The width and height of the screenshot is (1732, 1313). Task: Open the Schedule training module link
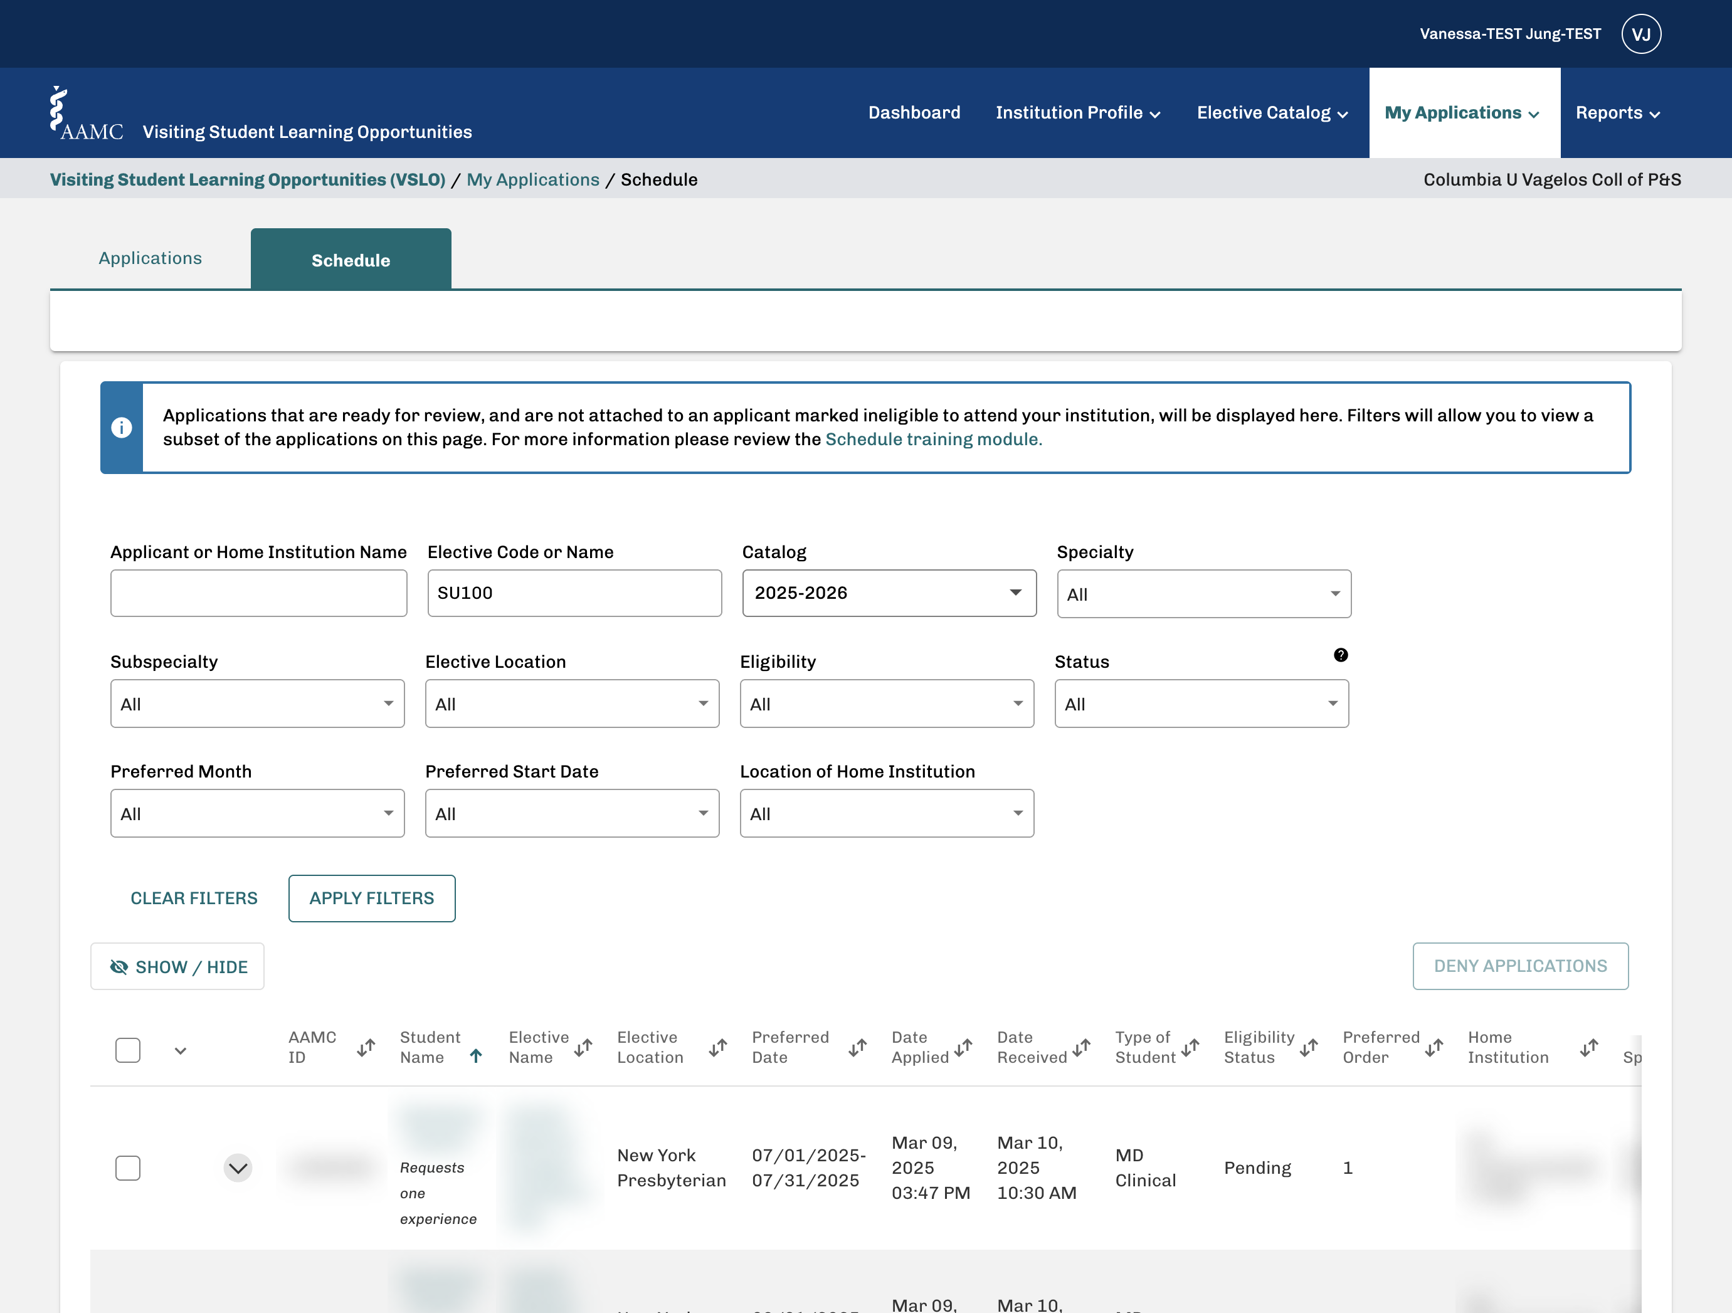tap(933, 439)
